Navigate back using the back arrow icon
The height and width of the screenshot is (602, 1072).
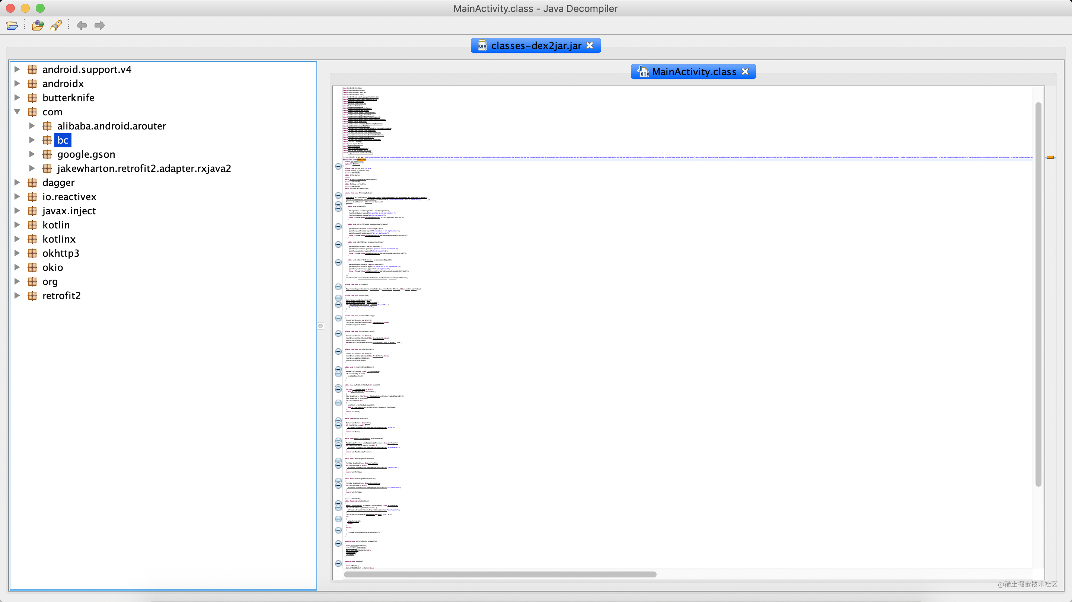tap(82, 25)
